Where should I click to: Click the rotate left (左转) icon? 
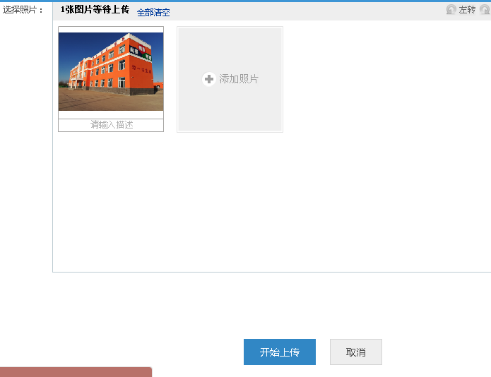[451, 10]
